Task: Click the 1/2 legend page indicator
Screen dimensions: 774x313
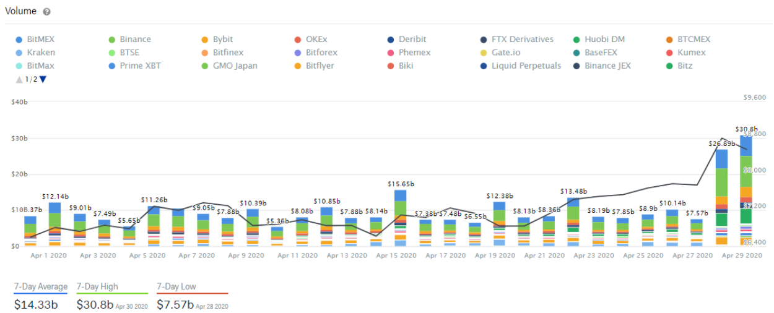Action: tap(31, 79)
